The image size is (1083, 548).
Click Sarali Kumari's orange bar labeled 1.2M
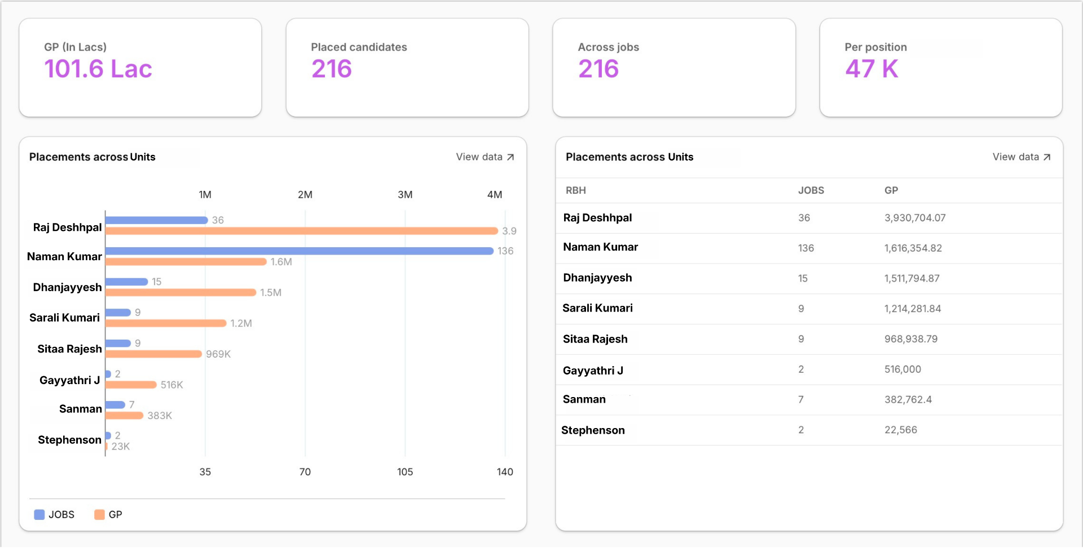point(166,323)
